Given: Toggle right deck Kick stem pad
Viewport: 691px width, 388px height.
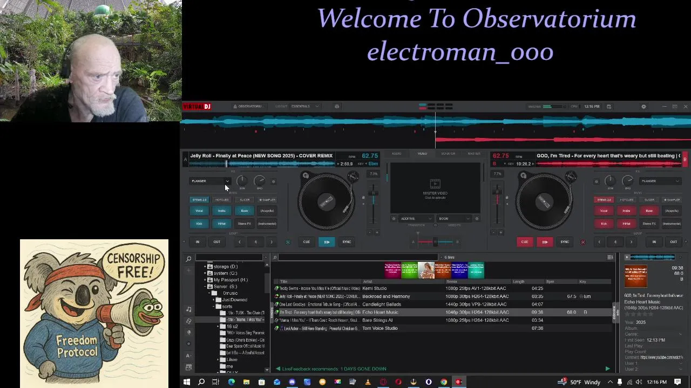Looking at the screenshot, I should 604,224.
